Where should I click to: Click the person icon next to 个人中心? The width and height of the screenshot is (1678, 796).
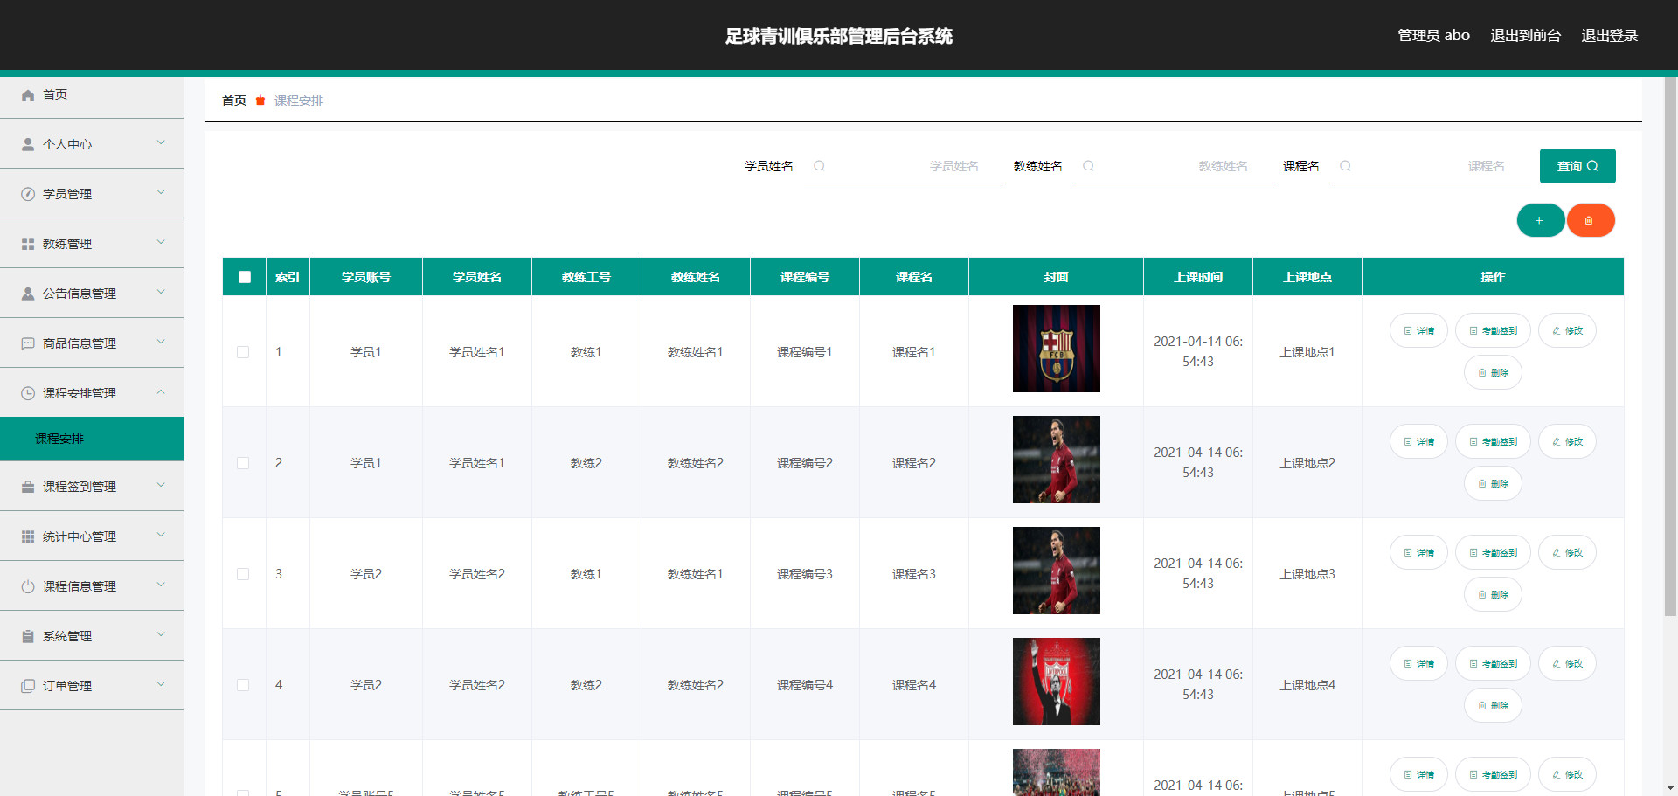click(x=28, y=144)
